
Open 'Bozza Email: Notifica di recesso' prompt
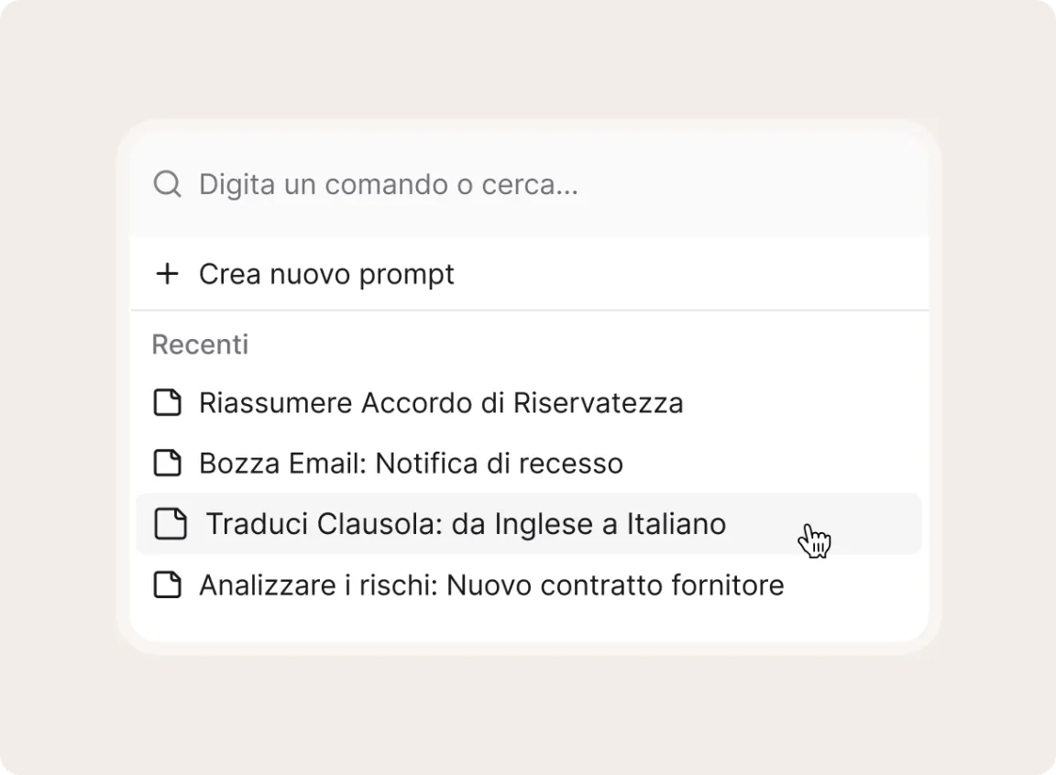[411, 464]
